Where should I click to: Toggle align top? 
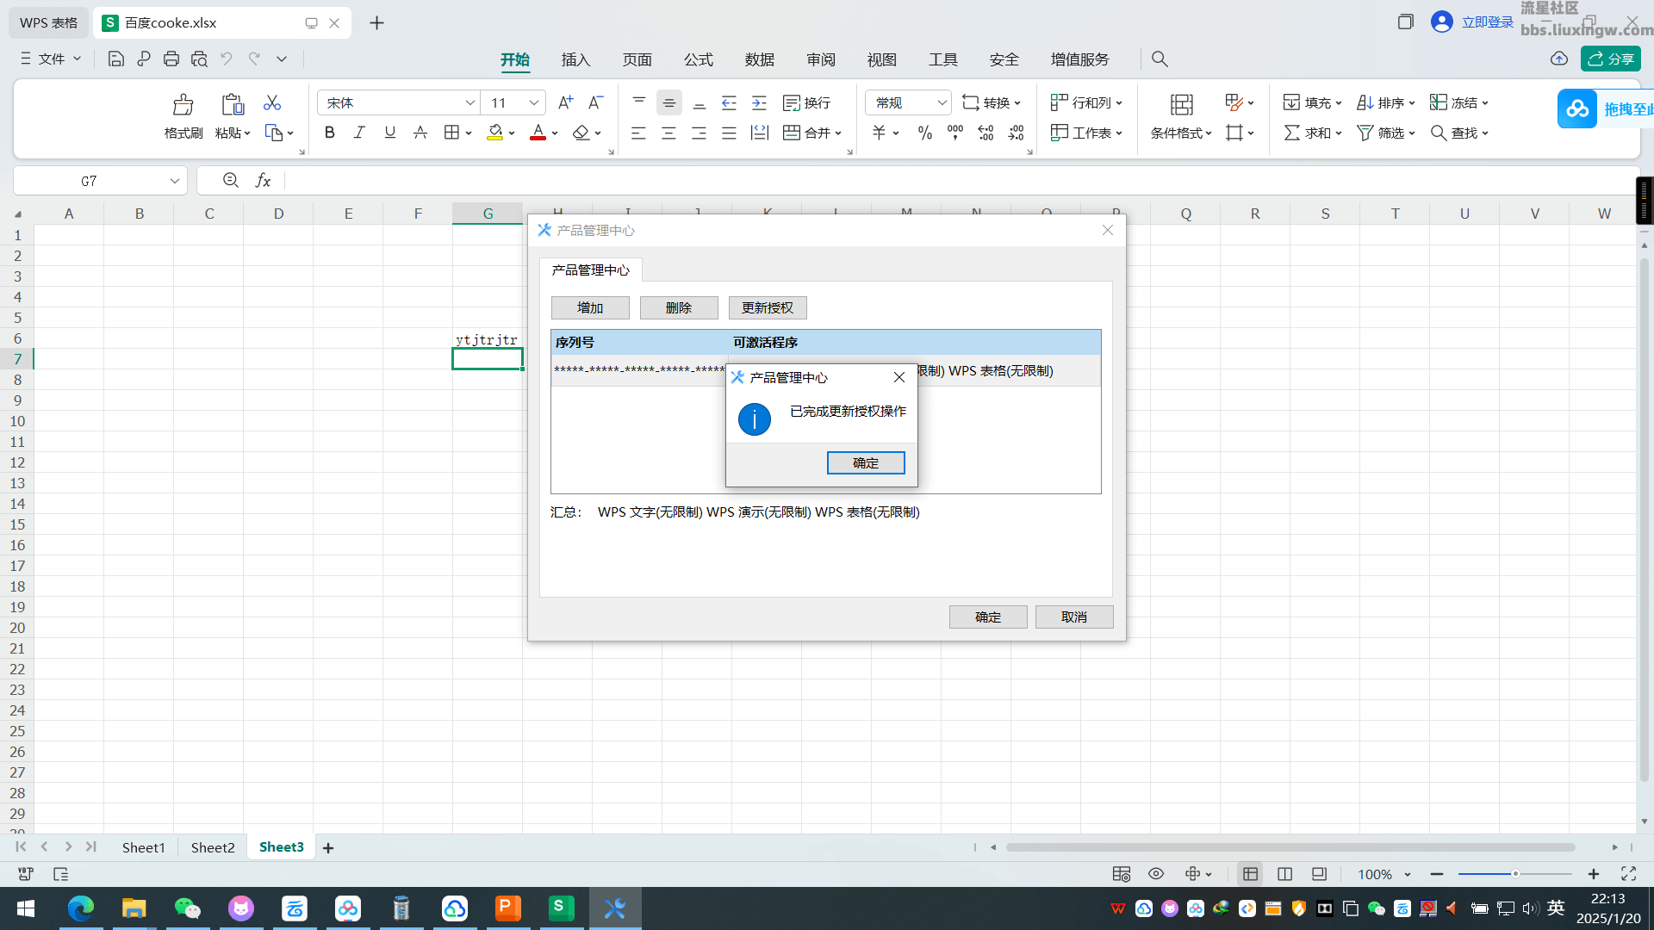[639, 102]
